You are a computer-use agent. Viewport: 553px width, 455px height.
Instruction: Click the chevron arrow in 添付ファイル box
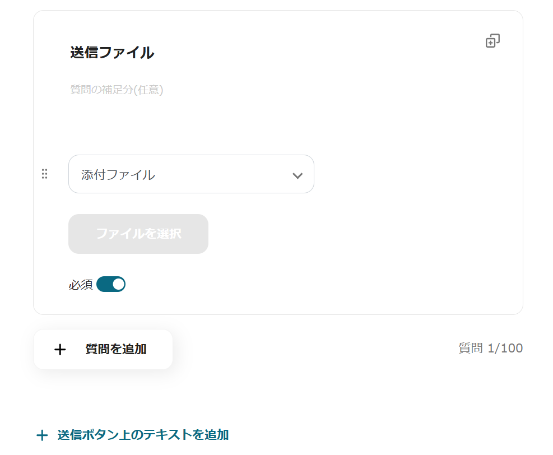[x=298, y=175]
